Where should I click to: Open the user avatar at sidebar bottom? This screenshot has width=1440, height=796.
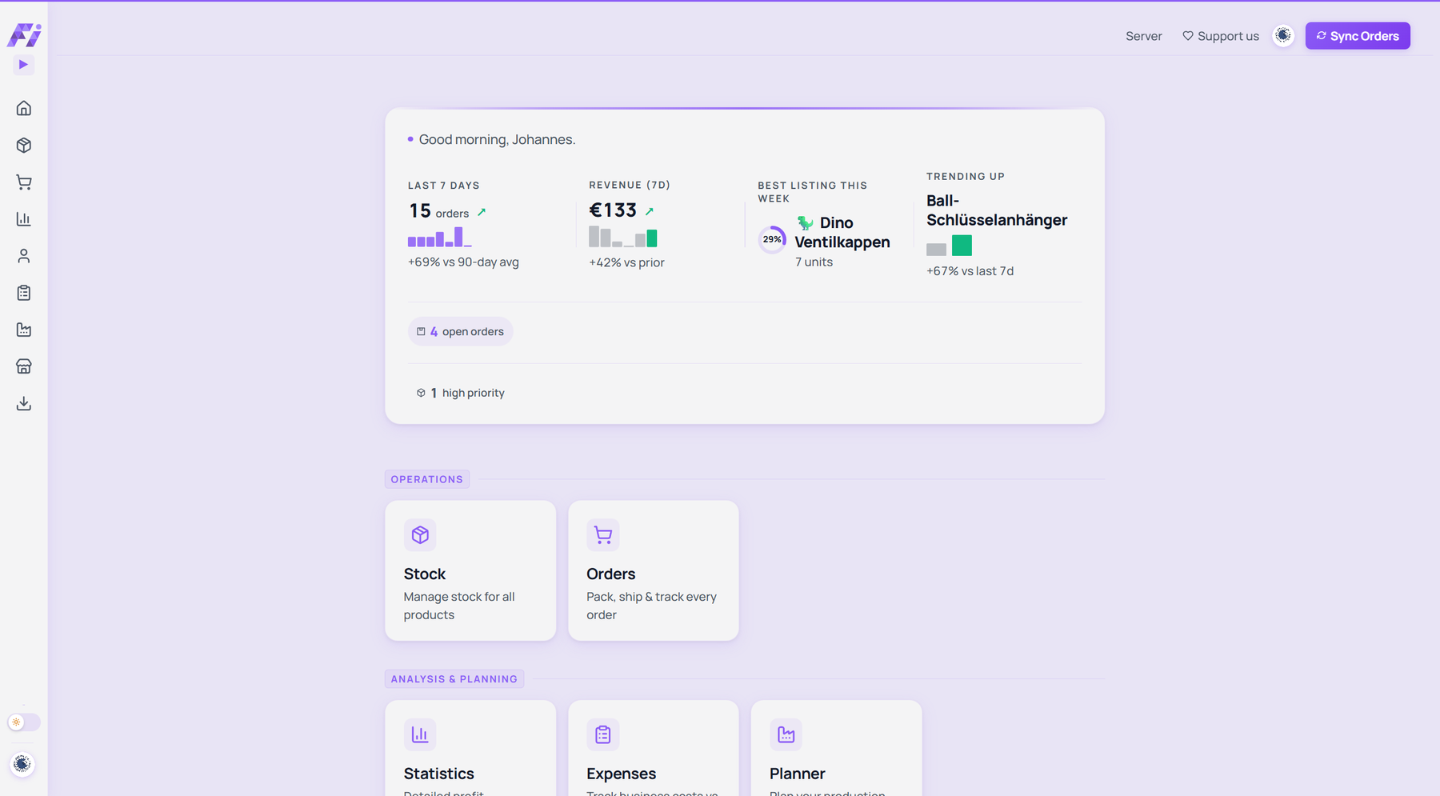coord(22,764)
